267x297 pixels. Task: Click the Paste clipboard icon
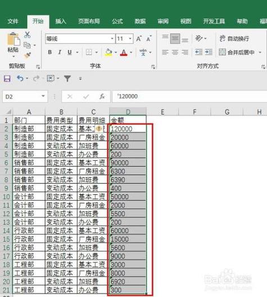pyautogui.click(x=13, y=39)
